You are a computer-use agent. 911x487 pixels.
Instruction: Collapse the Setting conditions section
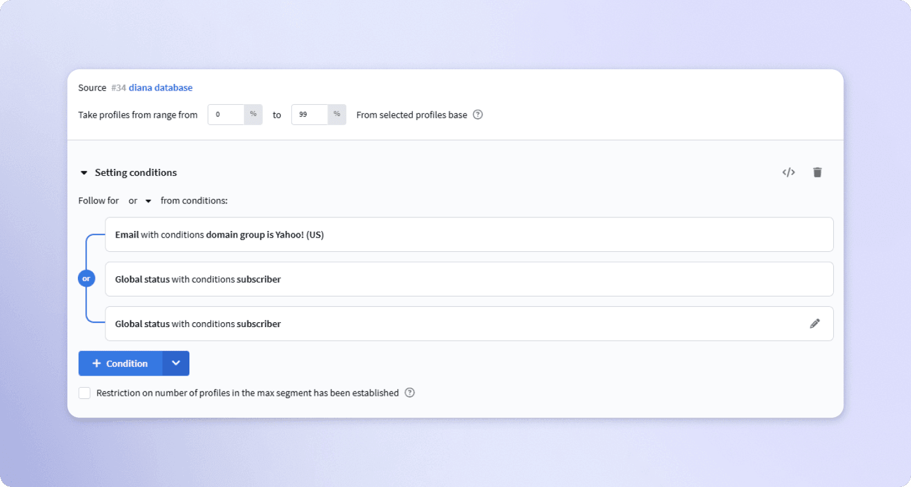[x=84, y=173]
